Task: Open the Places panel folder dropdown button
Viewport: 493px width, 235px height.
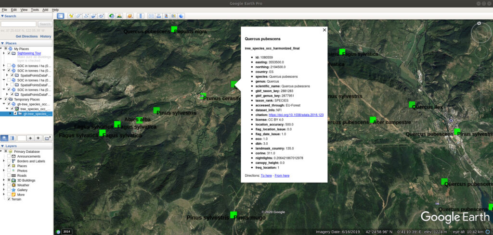Action: (47, 138)
